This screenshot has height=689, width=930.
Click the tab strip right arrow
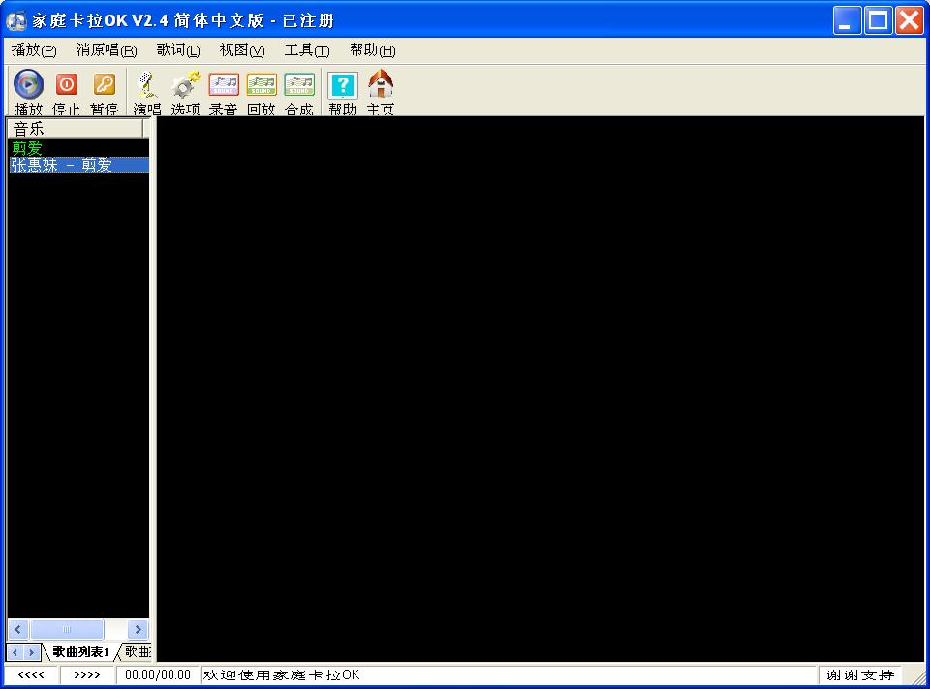tap(32, 652)
